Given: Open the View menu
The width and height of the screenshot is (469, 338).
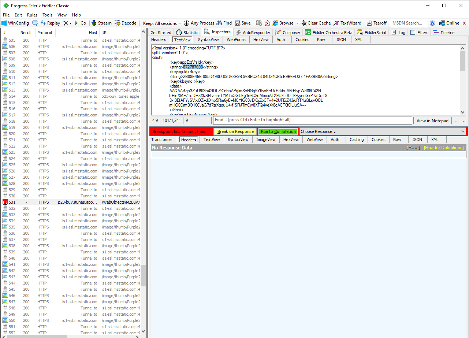Looking at the screenshot, I should (62, 15).
